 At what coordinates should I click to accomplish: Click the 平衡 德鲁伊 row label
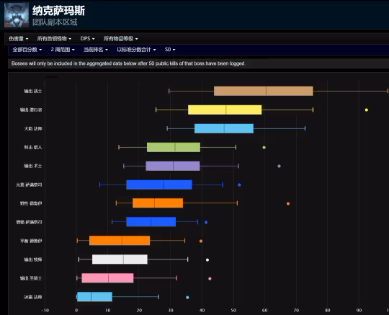pos(31,241)
